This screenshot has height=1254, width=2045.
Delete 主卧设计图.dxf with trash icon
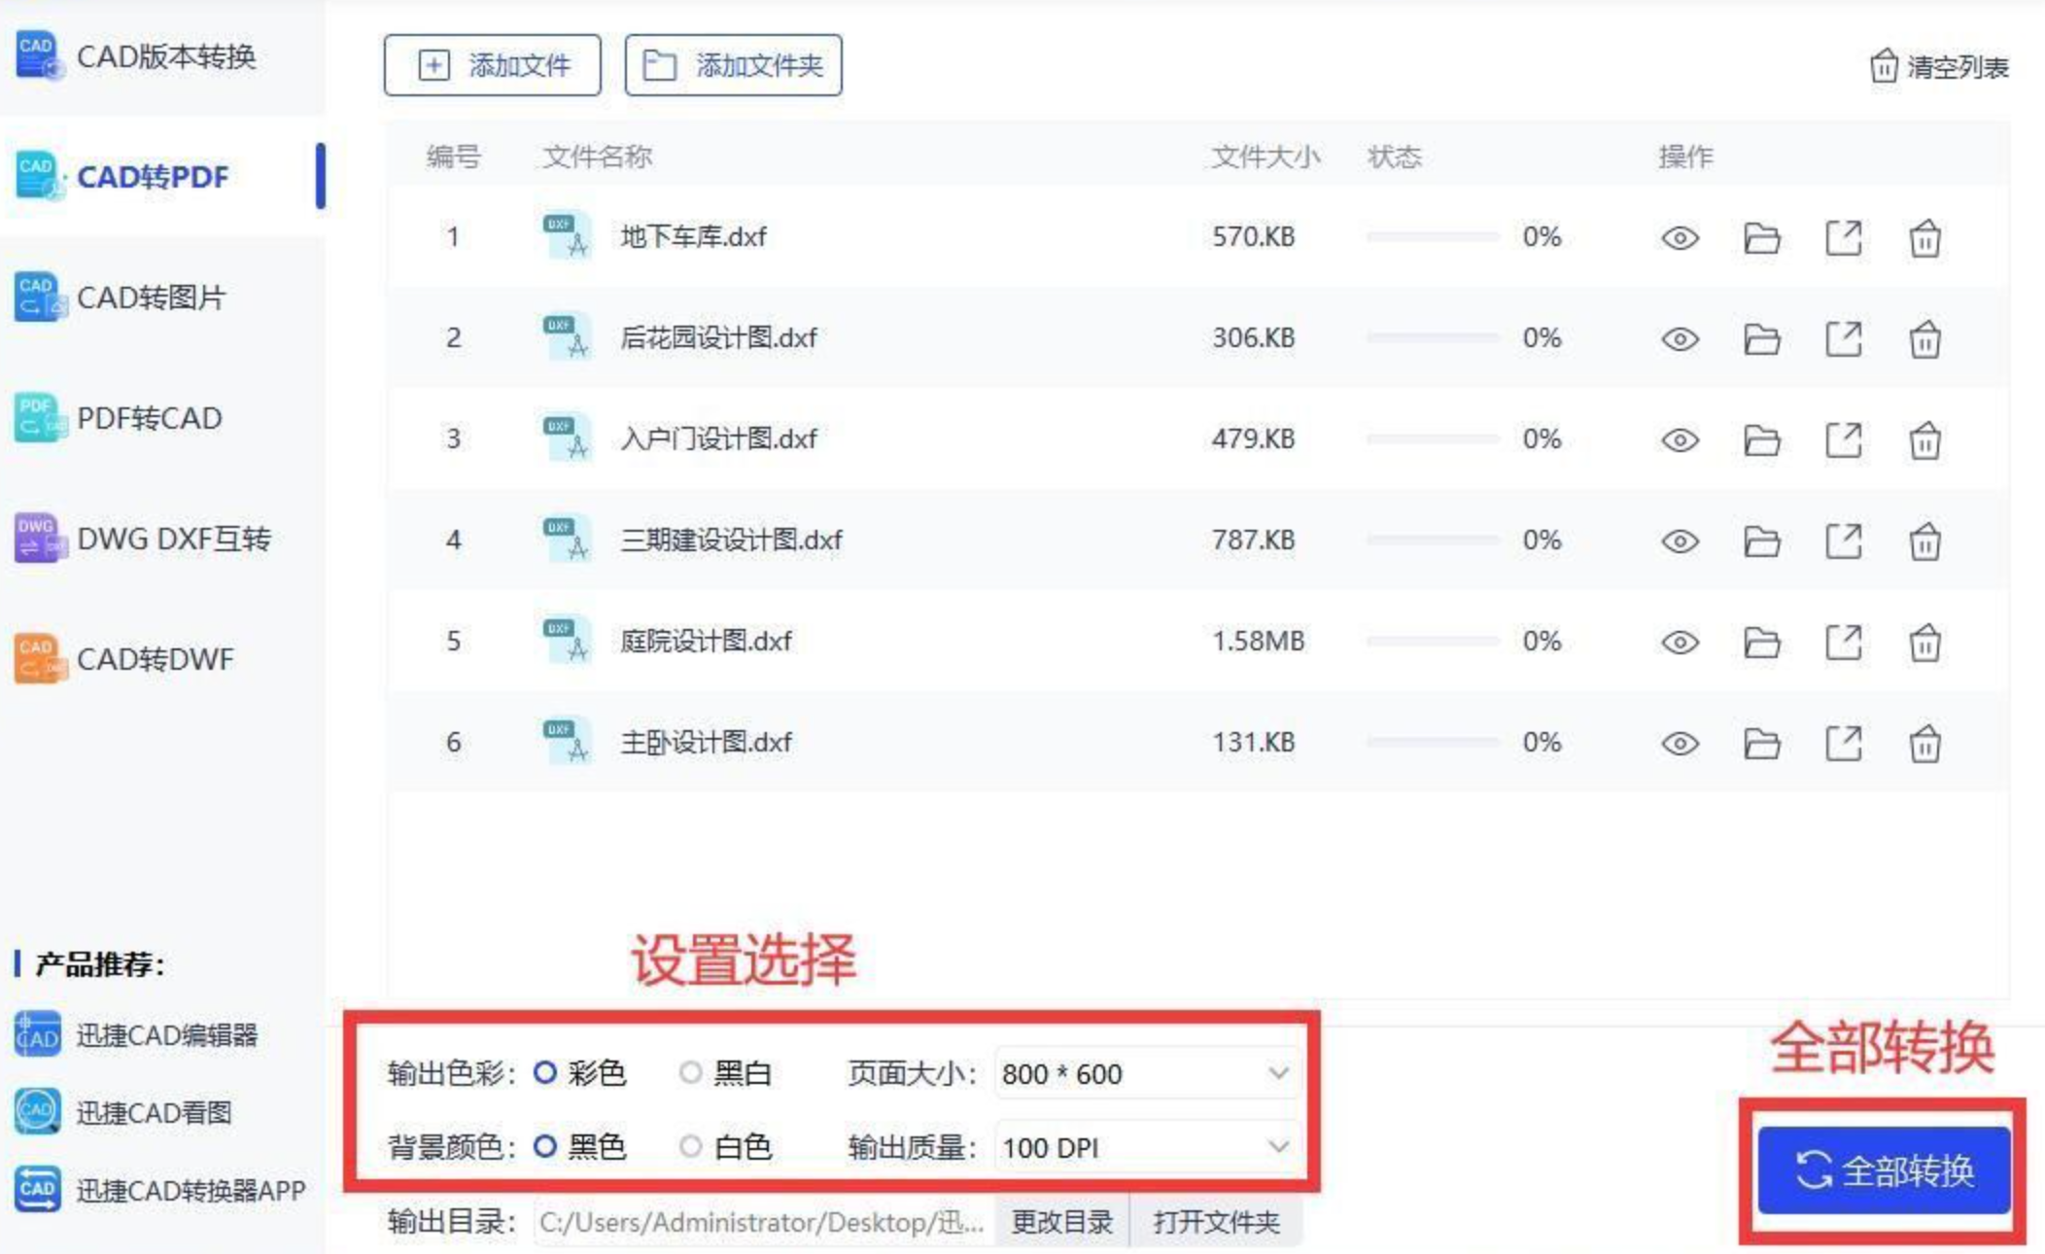[x=1924, y=744]
